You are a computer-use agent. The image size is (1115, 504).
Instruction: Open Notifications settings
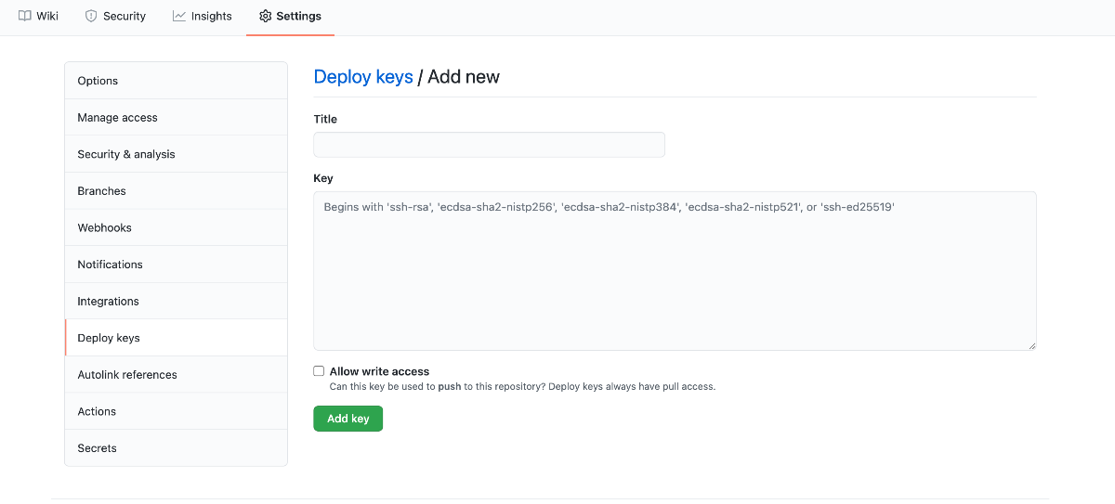click(x=176, y=265)
